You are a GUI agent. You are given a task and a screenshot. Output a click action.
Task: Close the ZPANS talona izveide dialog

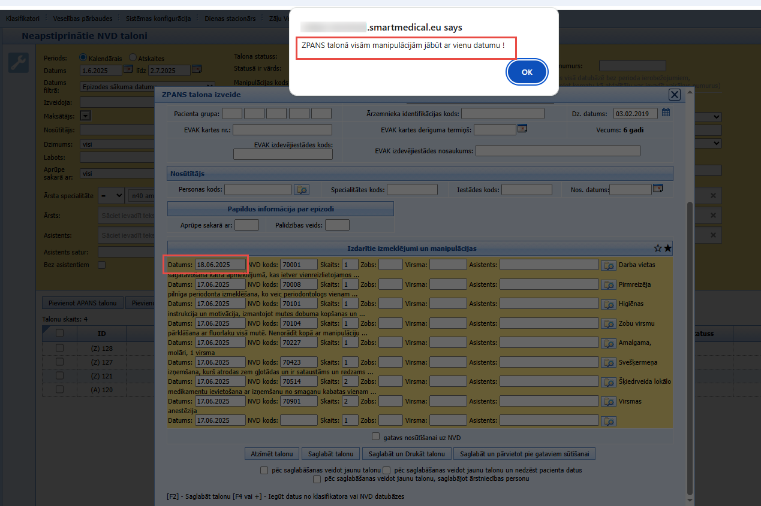[x=675, y=95]
